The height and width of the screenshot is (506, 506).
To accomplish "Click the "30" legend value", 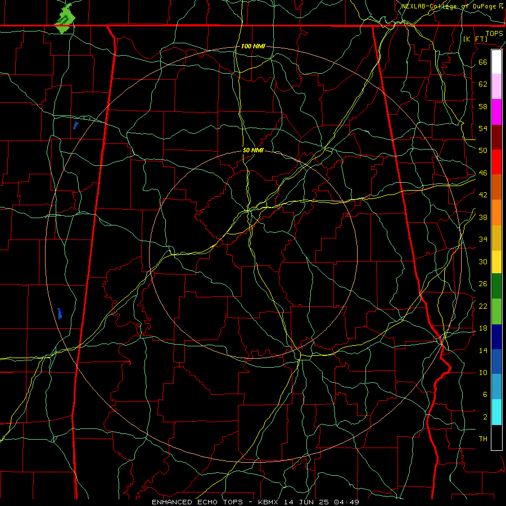I will (483, 261).
